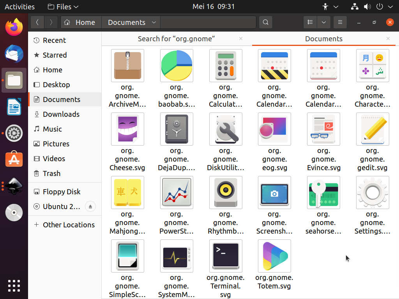Select the org.gnome.Calculator icon file
The image size is (399, 299).
[226, 65]
